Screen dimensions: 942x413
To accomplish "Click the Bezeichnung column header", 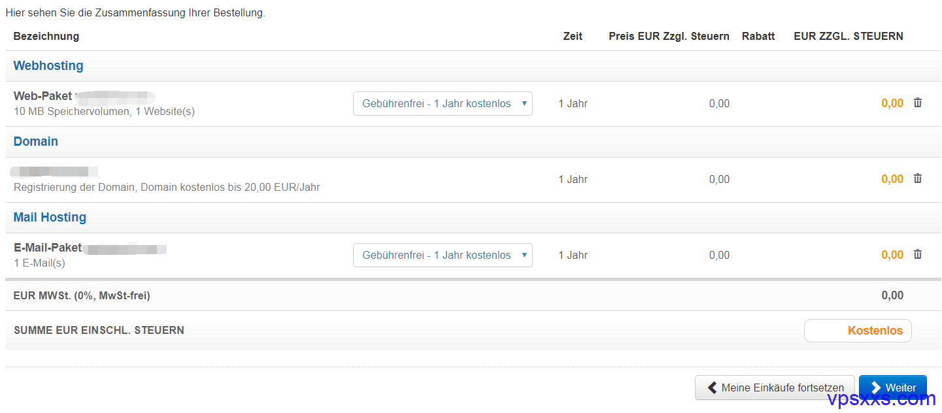I will point(46,37).
